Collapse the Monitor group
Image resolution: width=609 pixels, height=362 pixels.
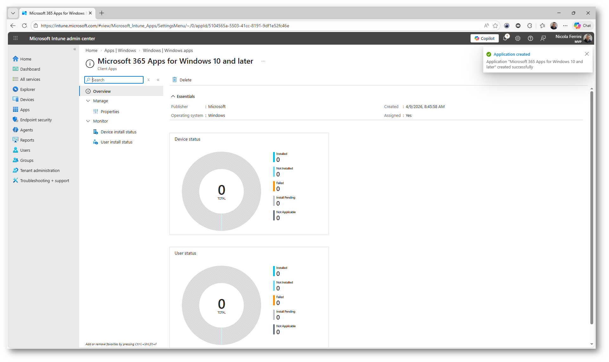[x=88, y=121]
